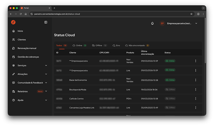Expand the Serviços submenu chevron

coord(46,65)
